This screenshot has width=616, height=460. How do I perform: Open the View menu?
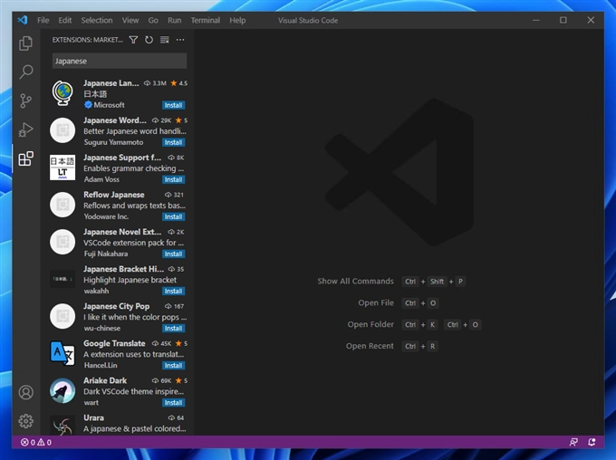[130, 20]
